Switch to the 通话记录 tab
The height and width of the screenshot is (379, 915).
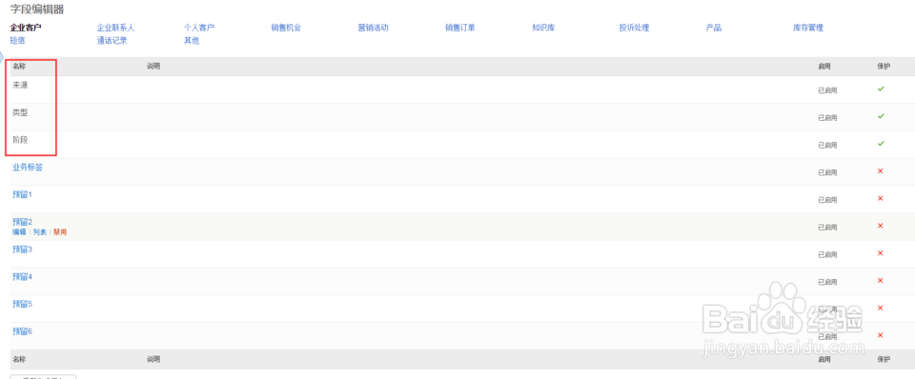[x=112, y=41]
